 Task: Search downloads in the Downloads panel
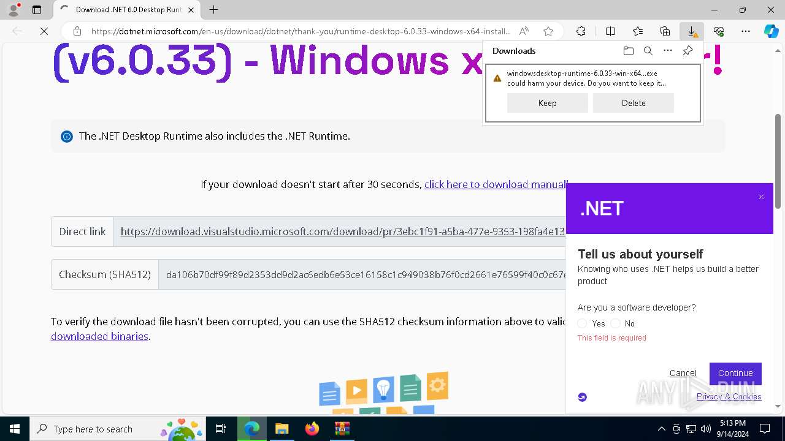(x=648, y=51)
